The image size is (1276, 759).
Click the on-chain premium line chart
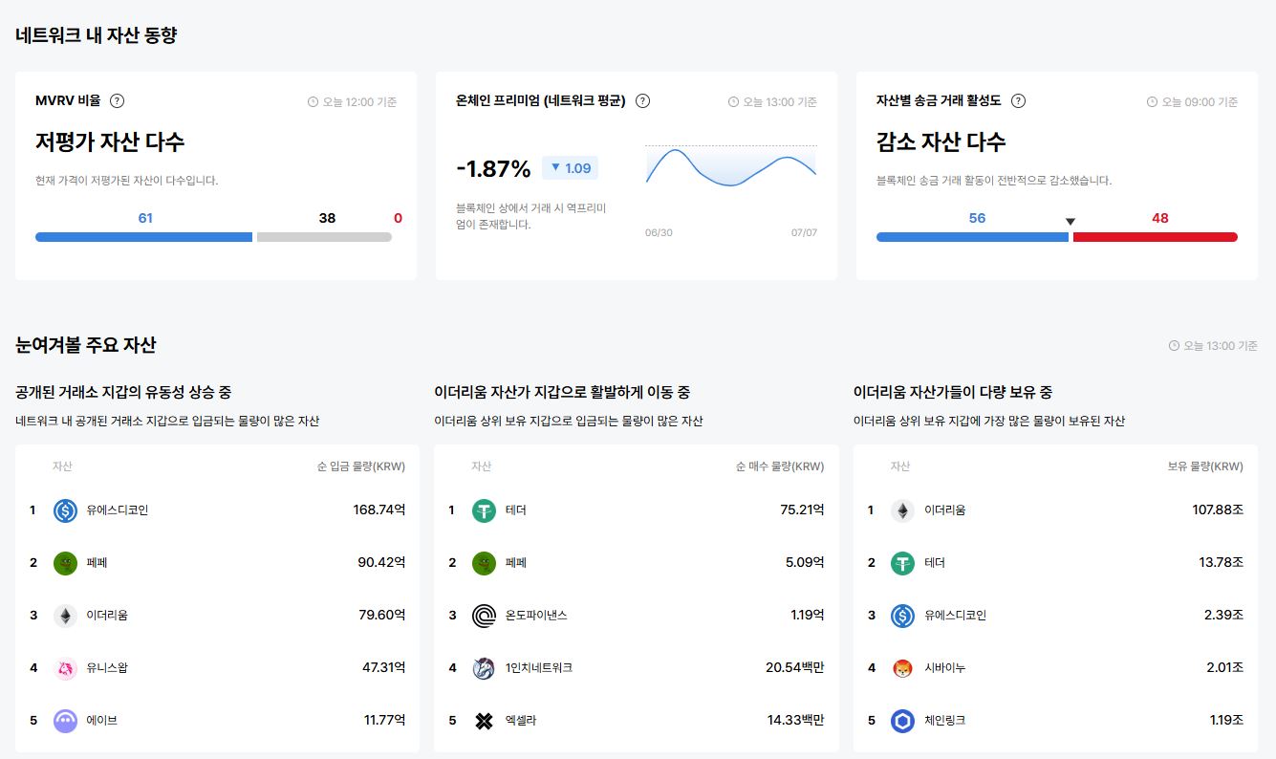pyautogui.click(x=731, y=166)
